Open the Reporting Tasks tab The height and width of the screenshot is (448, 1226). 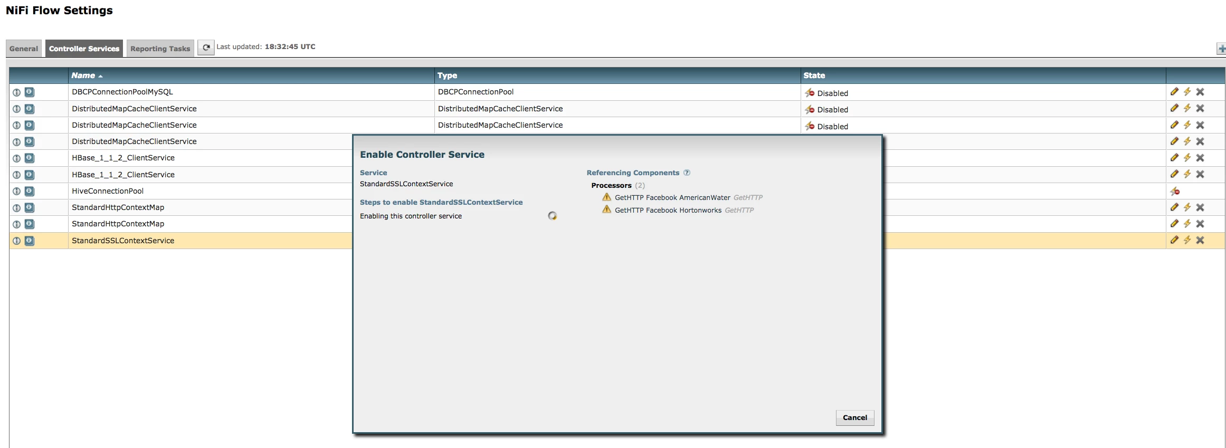tap(160, 49)
